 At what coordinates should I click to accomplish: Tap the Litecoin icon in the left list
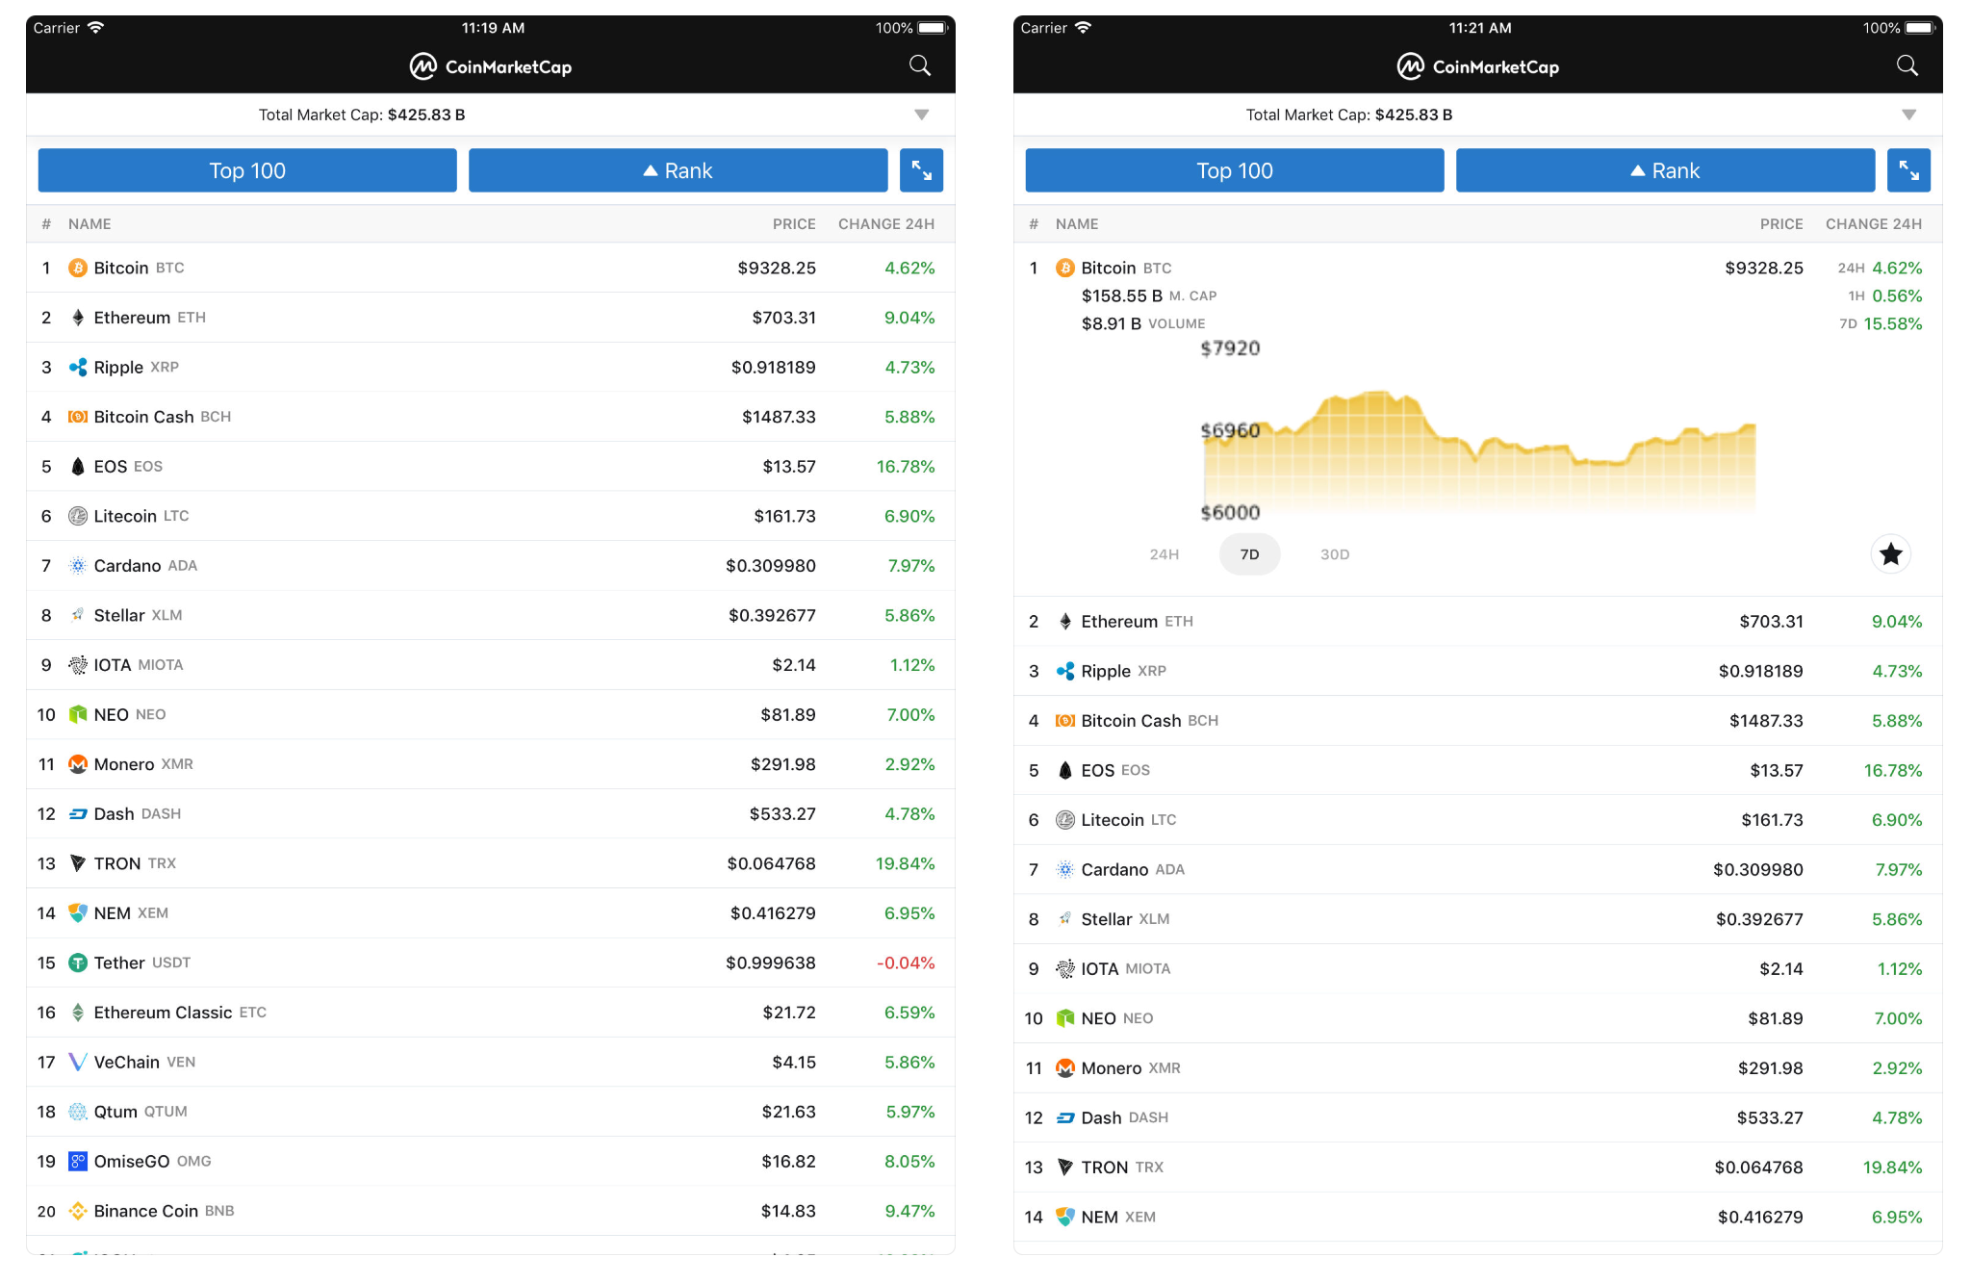[x=78, y=516]
